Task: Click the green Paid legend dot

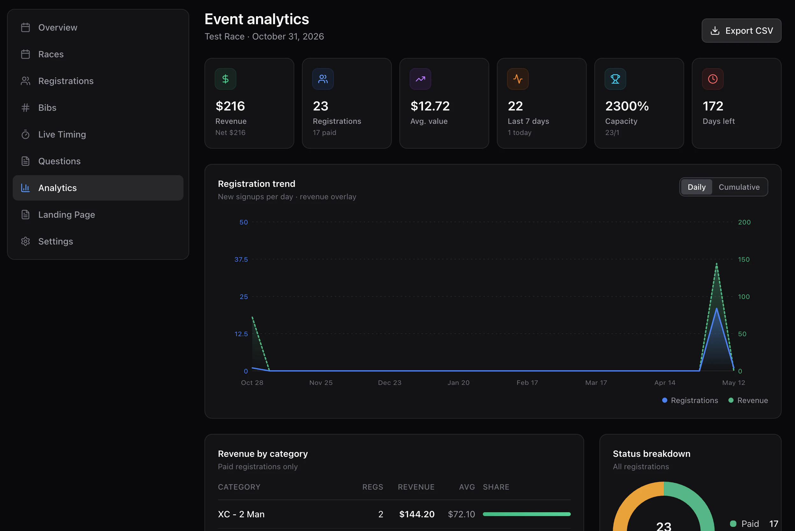Action: [733, 524]
